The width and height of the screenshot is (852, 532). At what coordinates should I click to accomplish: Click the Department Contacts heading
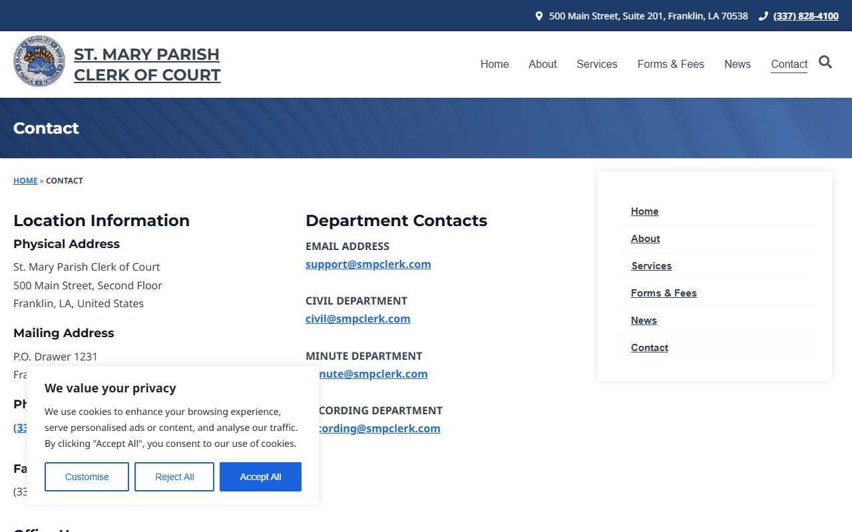(x=396, y=221)
